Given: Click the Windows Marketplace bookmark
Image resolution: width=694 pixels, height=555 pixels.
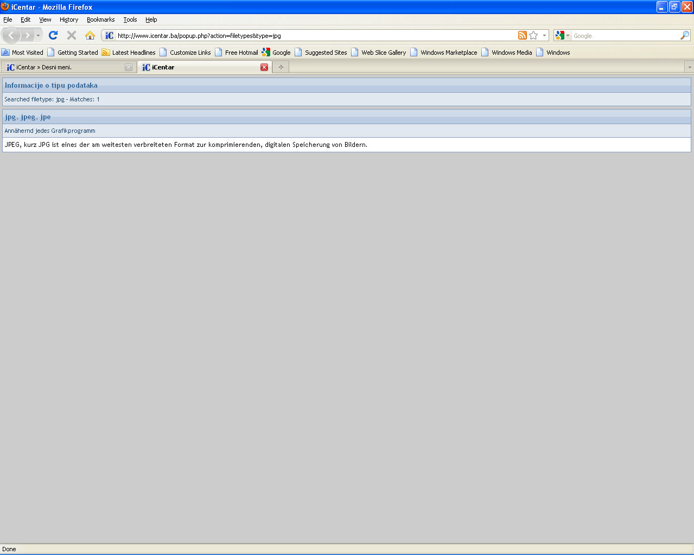Looking at the screenshot, I should coord(443,53).
